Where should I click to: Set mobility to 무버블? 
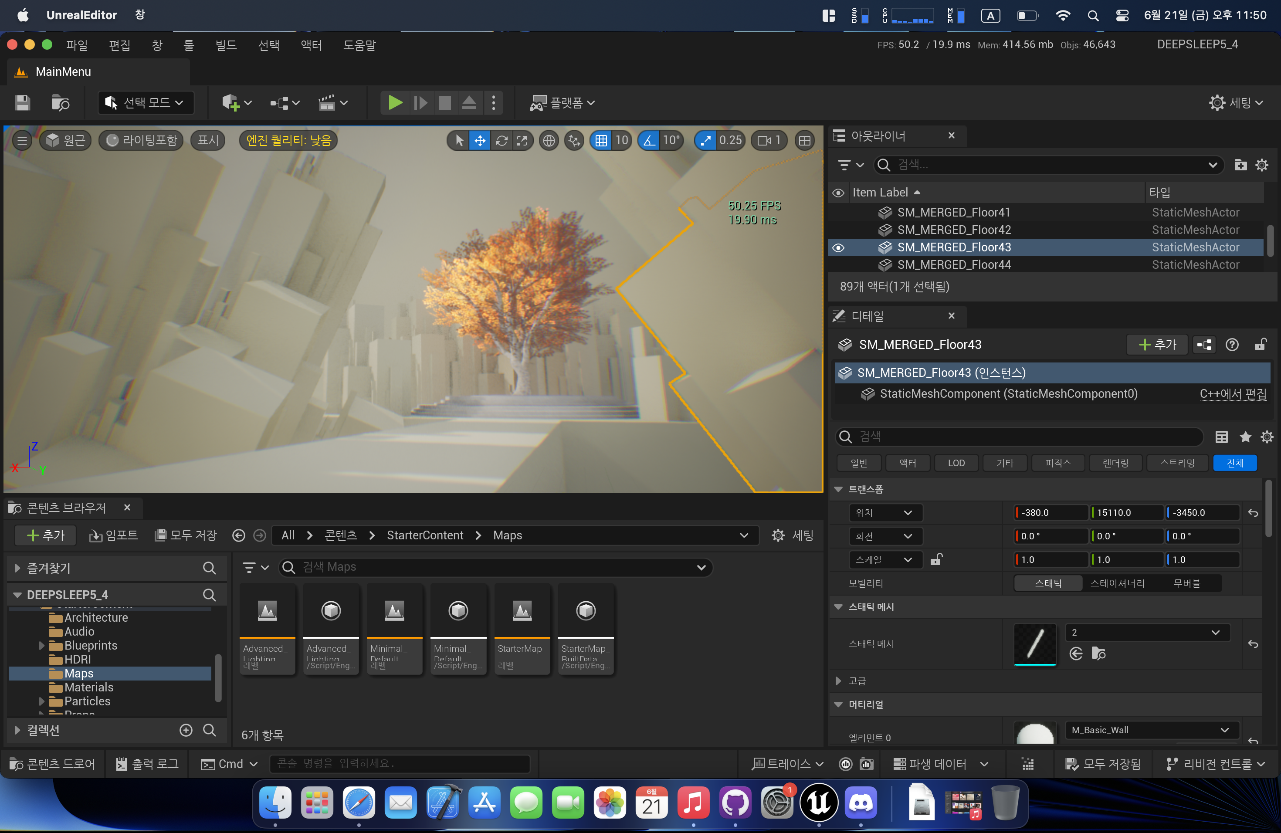[1187, 583]
